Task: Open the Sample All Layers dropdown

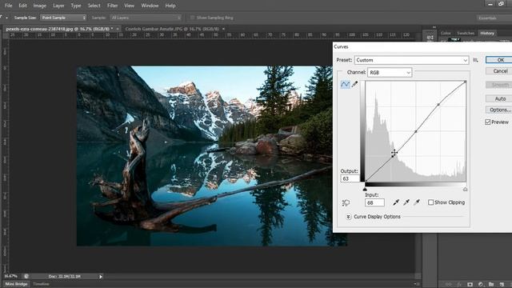Action: tap(146, 18)
